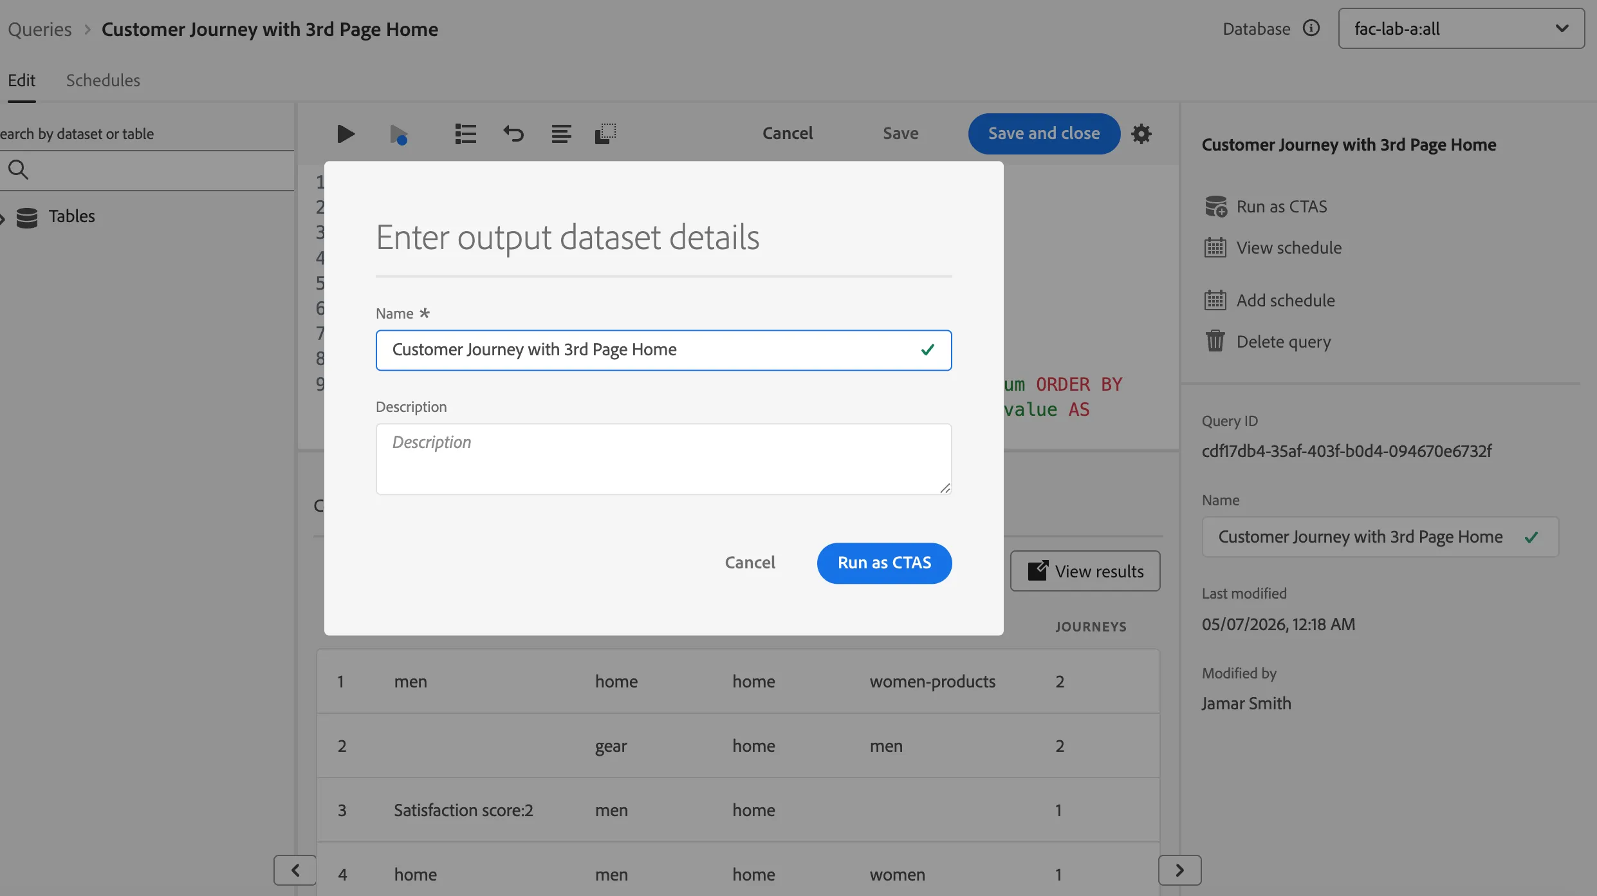1597x896 pixels.
Task: Go to Queries breadcrumb link
Action: click(39, 30)
